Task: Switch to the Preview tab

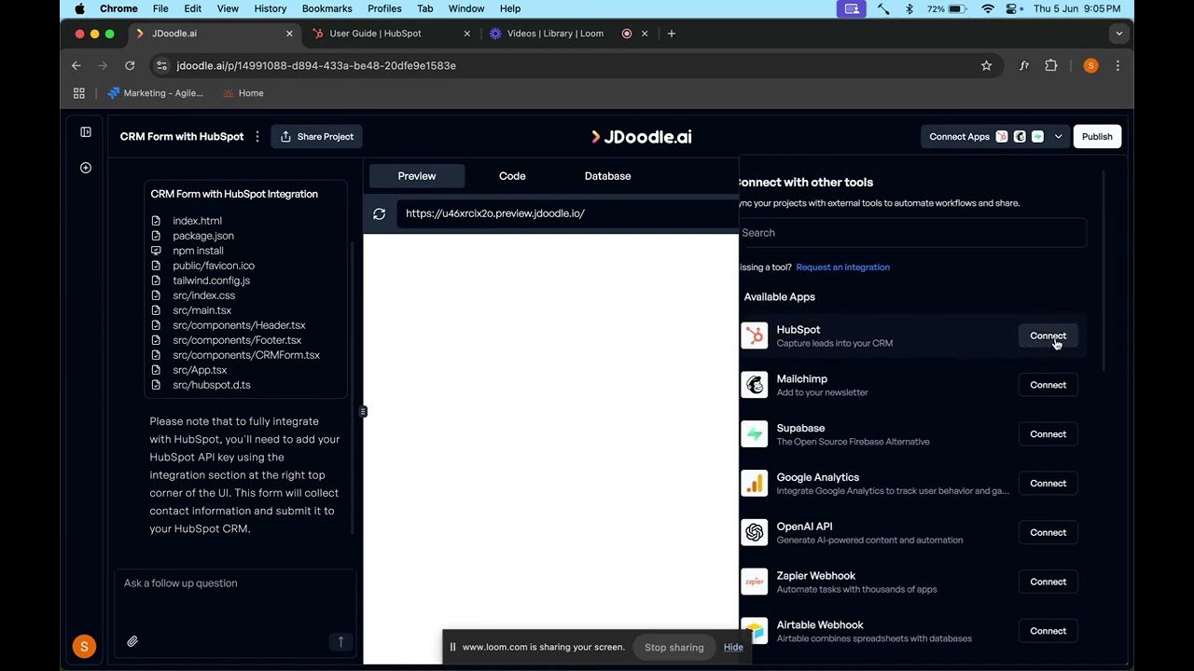Action: pos(417,176)
